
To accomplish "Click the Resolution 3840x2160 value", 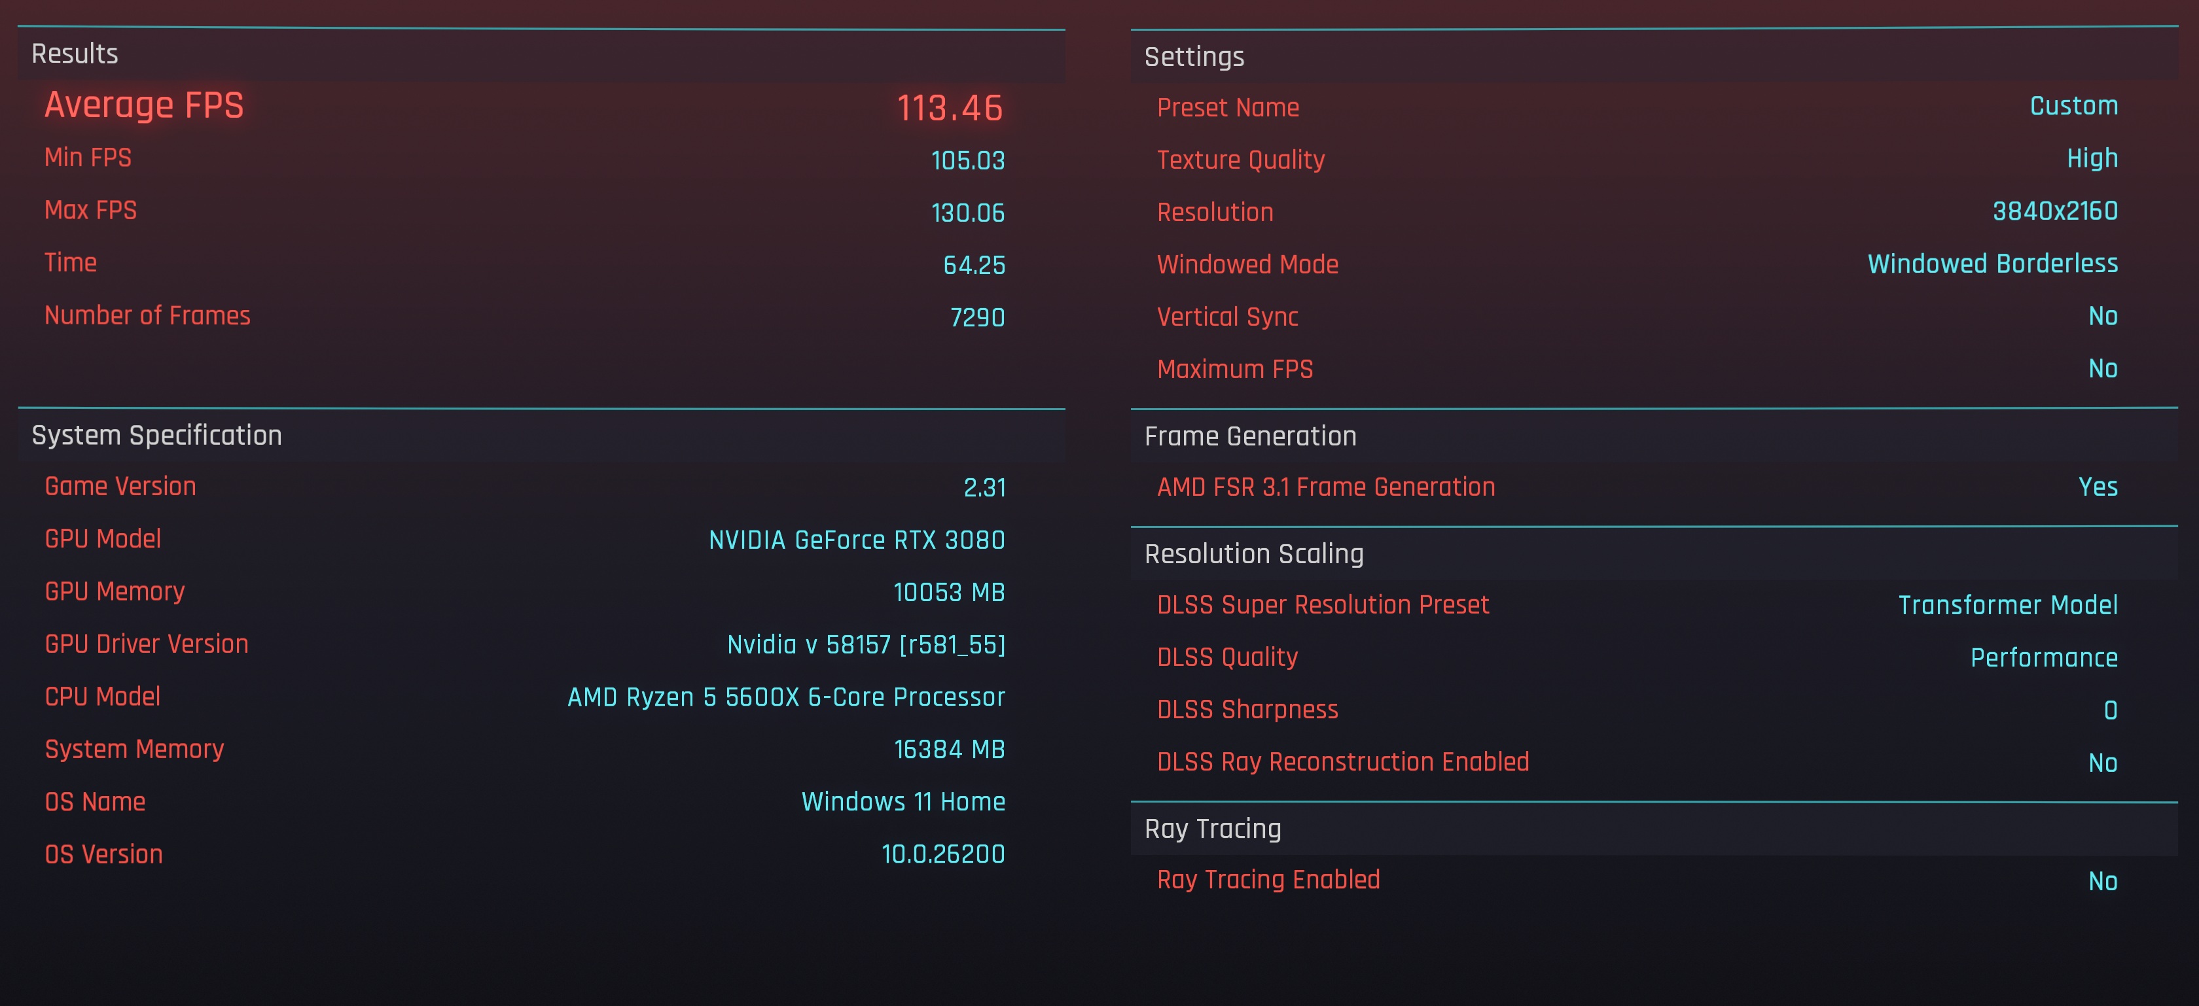I will point(2054,211).
